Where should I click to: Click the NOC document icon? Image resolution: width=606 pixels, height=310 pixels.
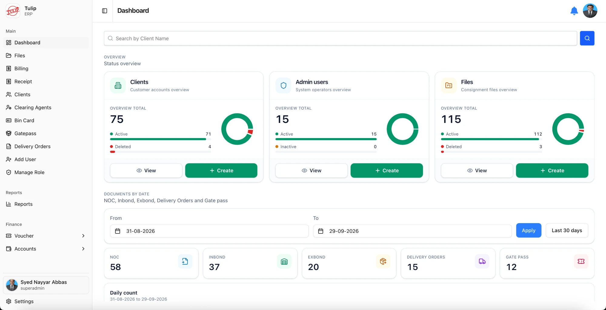point(185,261)
